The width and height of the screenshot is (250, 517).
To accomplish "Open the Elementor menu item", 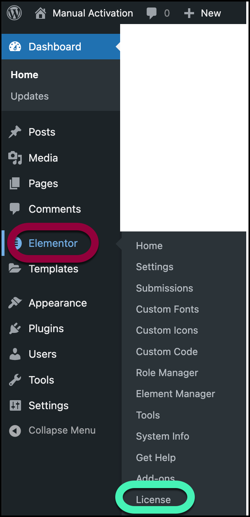I will pos(53,243).
